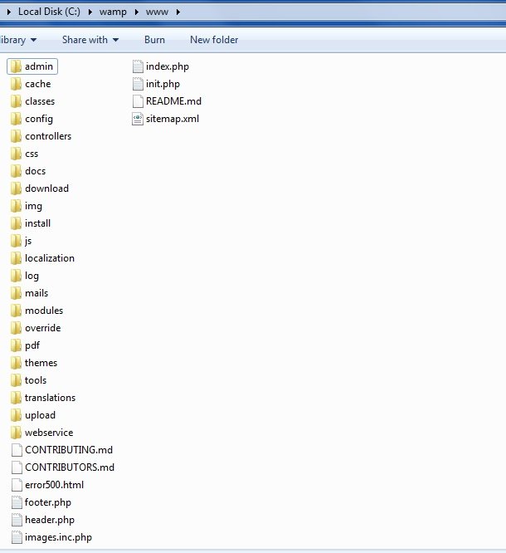Select the download folder icon
Viewport: 506px width, 553px height.
click(x=16, y=188)
